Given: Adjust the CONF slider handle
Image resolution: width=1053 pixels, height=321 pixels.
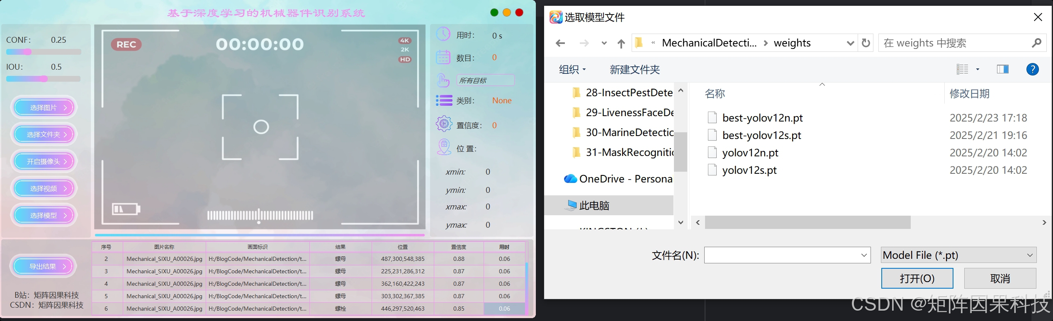Looking at the screenshot, I should pos(27,52).
